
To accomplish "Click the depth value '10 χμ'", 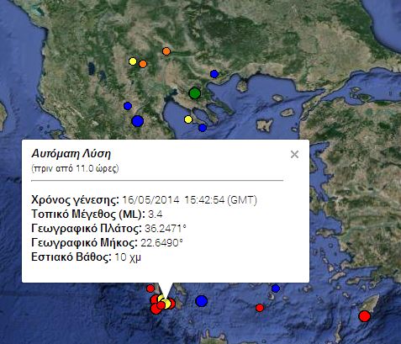I will [x=128, y=257].
